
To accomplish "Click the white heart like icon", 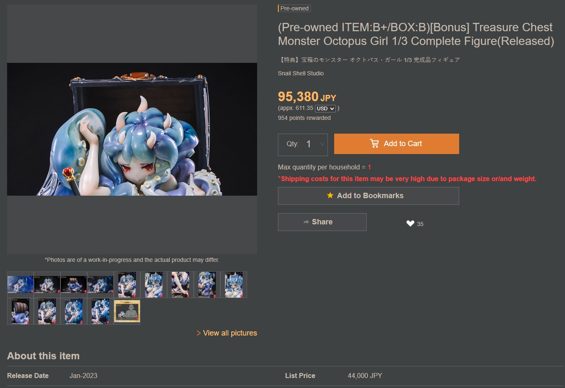I will [x=410, y=224].
